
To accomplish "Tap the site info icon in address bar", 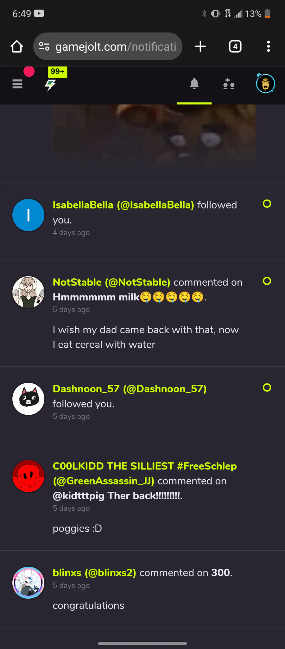I will 44,47.
